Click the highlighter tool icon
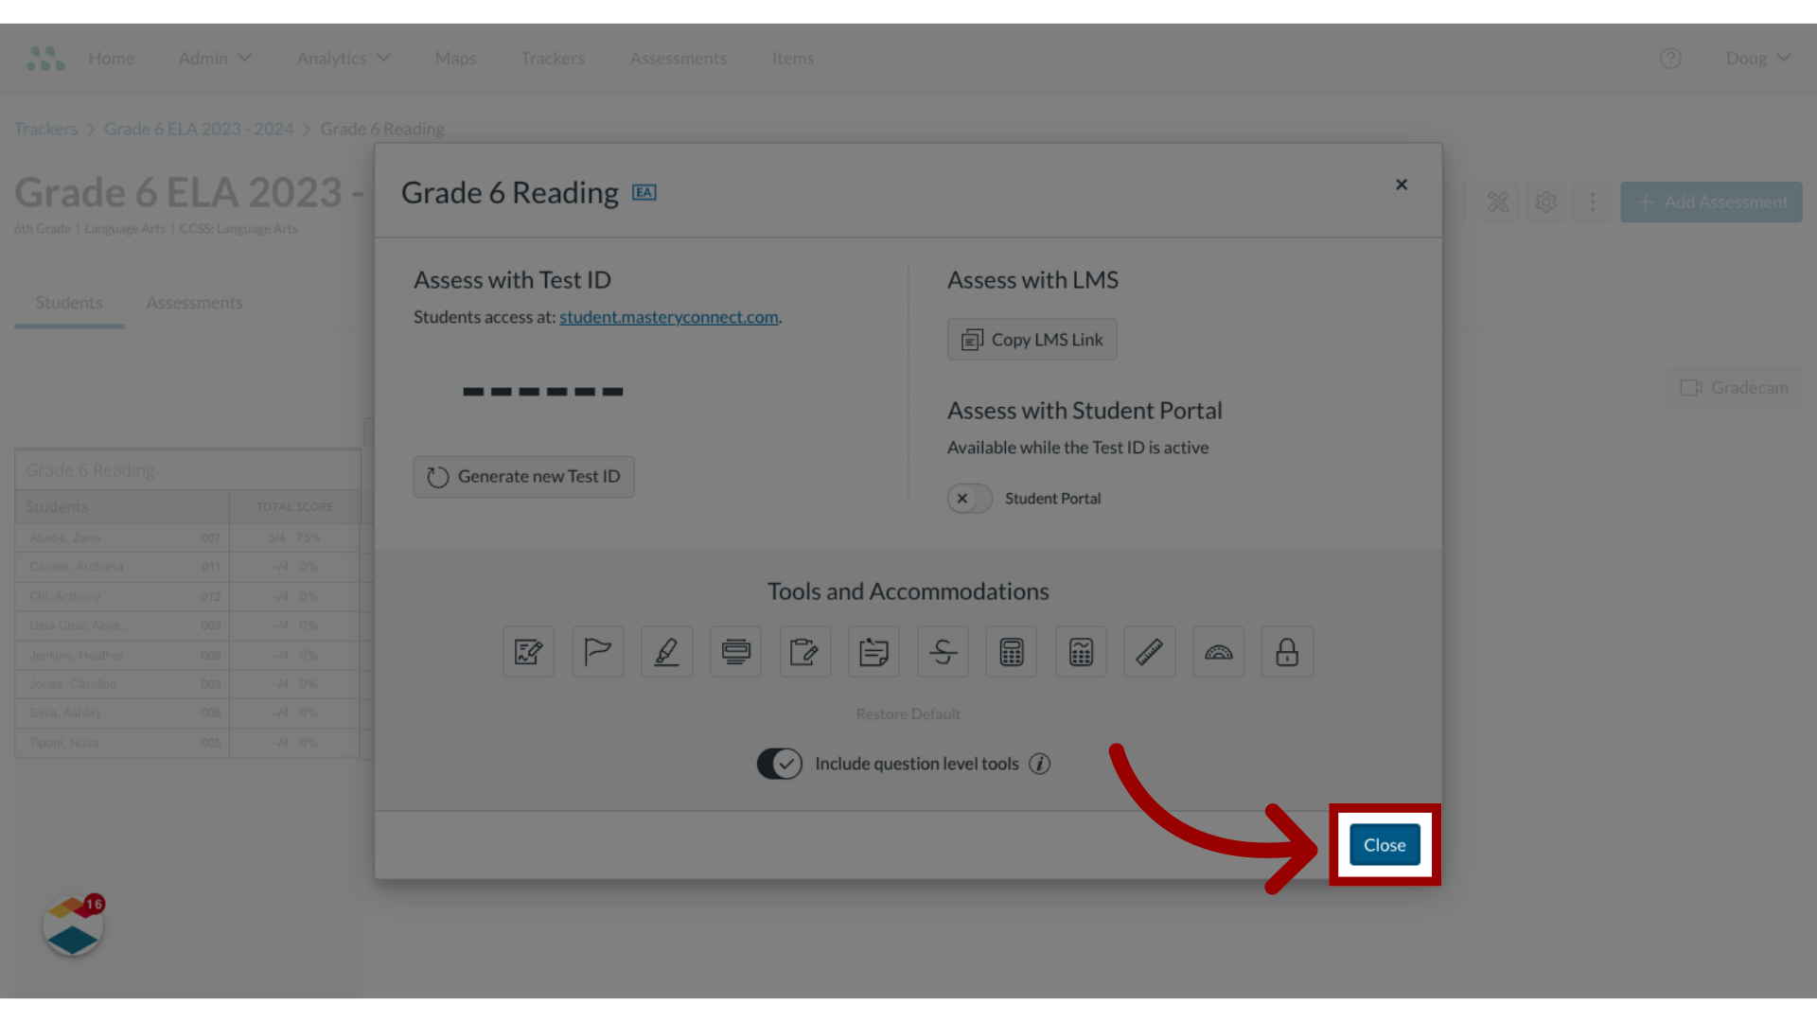Viewport: 1817px width, 1022px height. [666, 651]
